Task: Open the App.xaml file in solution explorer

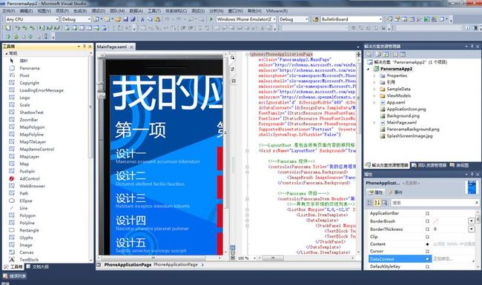Action: [x=396, y=102]
